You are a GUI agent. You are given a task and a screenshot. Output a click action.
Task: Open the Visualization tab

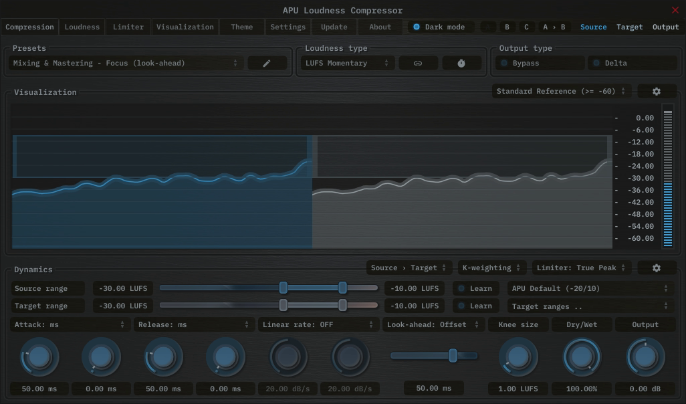(x=185, y=27)
